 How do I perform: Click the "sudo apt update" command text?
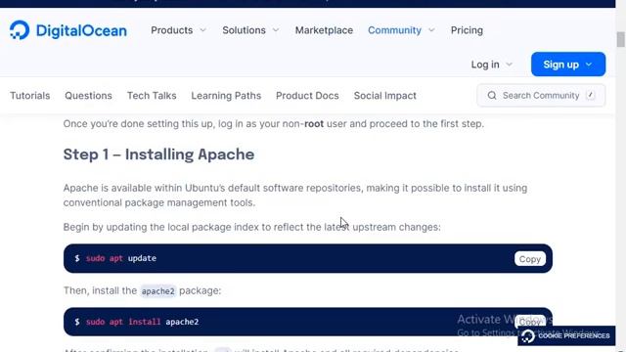pos(121,258)
